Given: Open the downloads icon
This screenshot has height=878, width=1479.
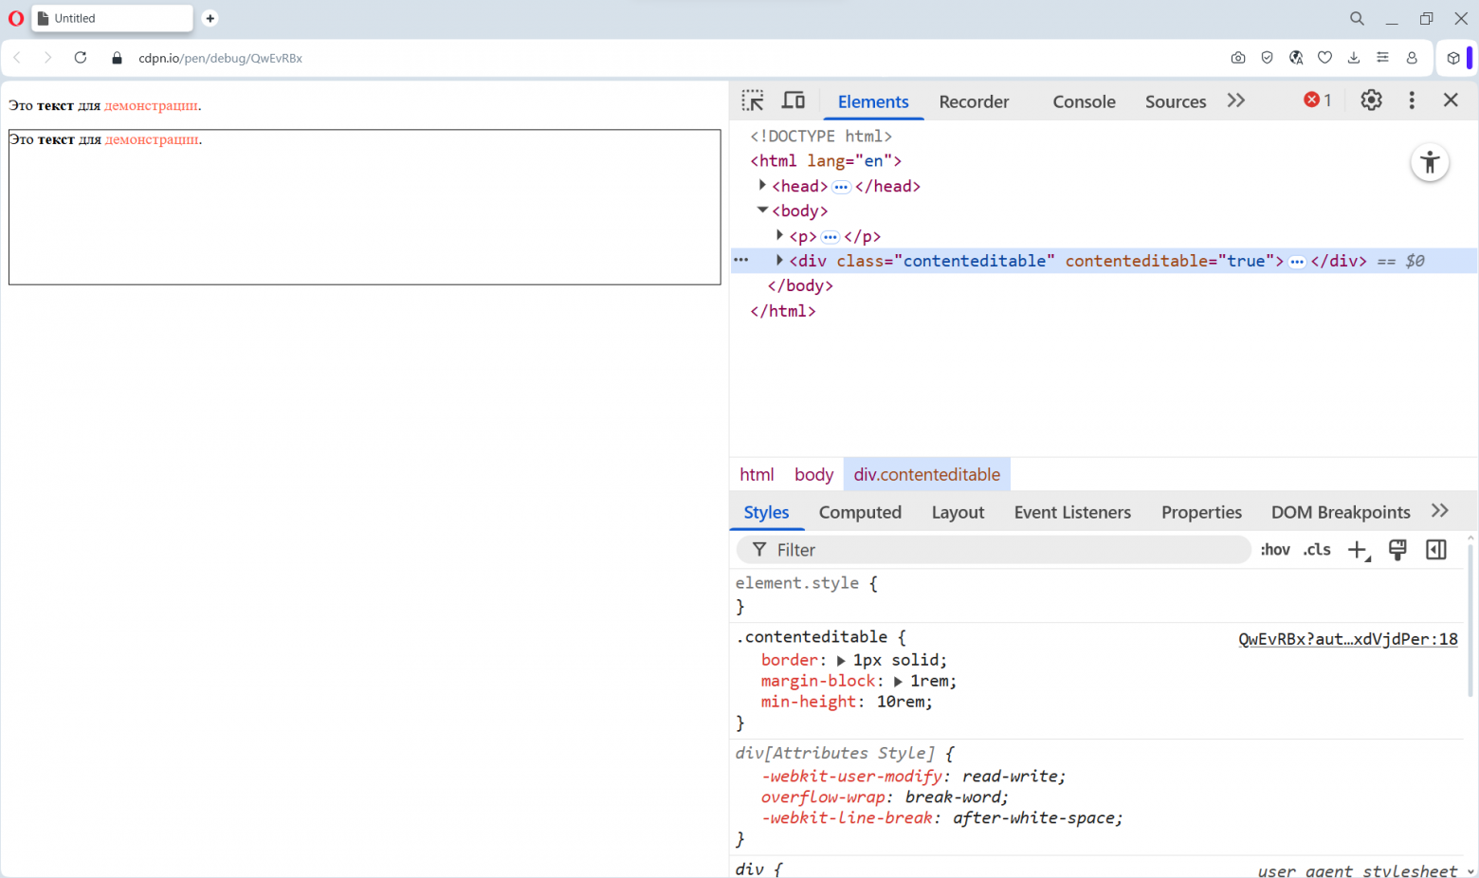Looking at the screenshot, I should coord(1354,58).
